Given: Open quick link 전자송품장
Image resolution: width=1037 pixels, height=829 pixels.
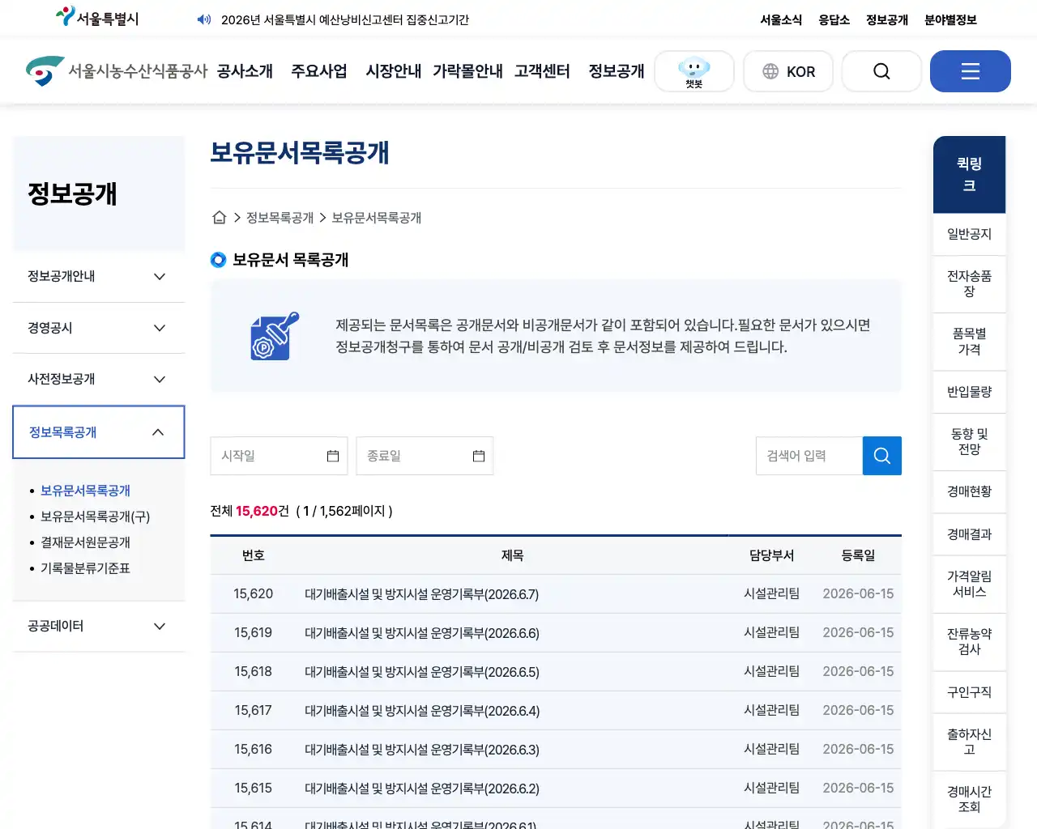Looking at the screenshot, I should 970,284.
